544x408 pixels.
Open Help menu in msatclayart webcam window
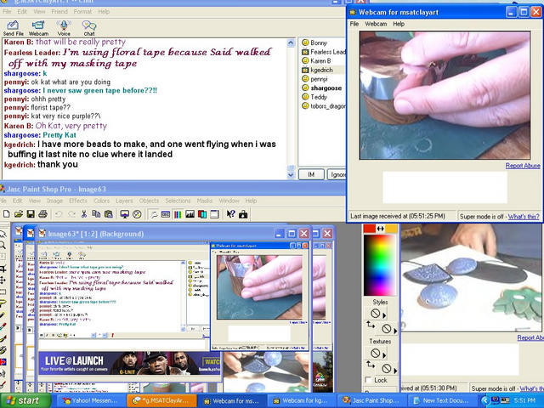[399, 24]
